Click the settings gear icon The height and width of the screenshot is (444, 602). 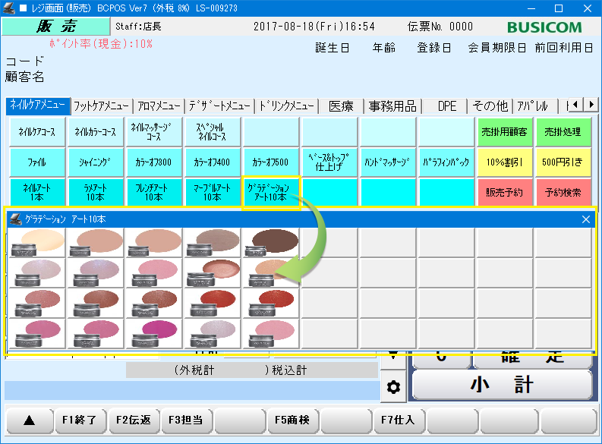(393, 387)
